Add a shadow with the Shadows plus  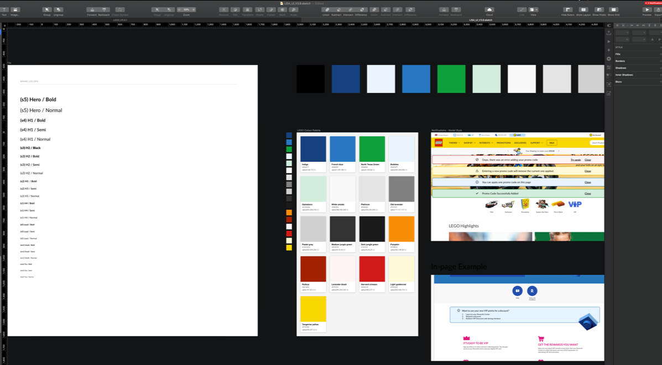click(x=660, y=68)
